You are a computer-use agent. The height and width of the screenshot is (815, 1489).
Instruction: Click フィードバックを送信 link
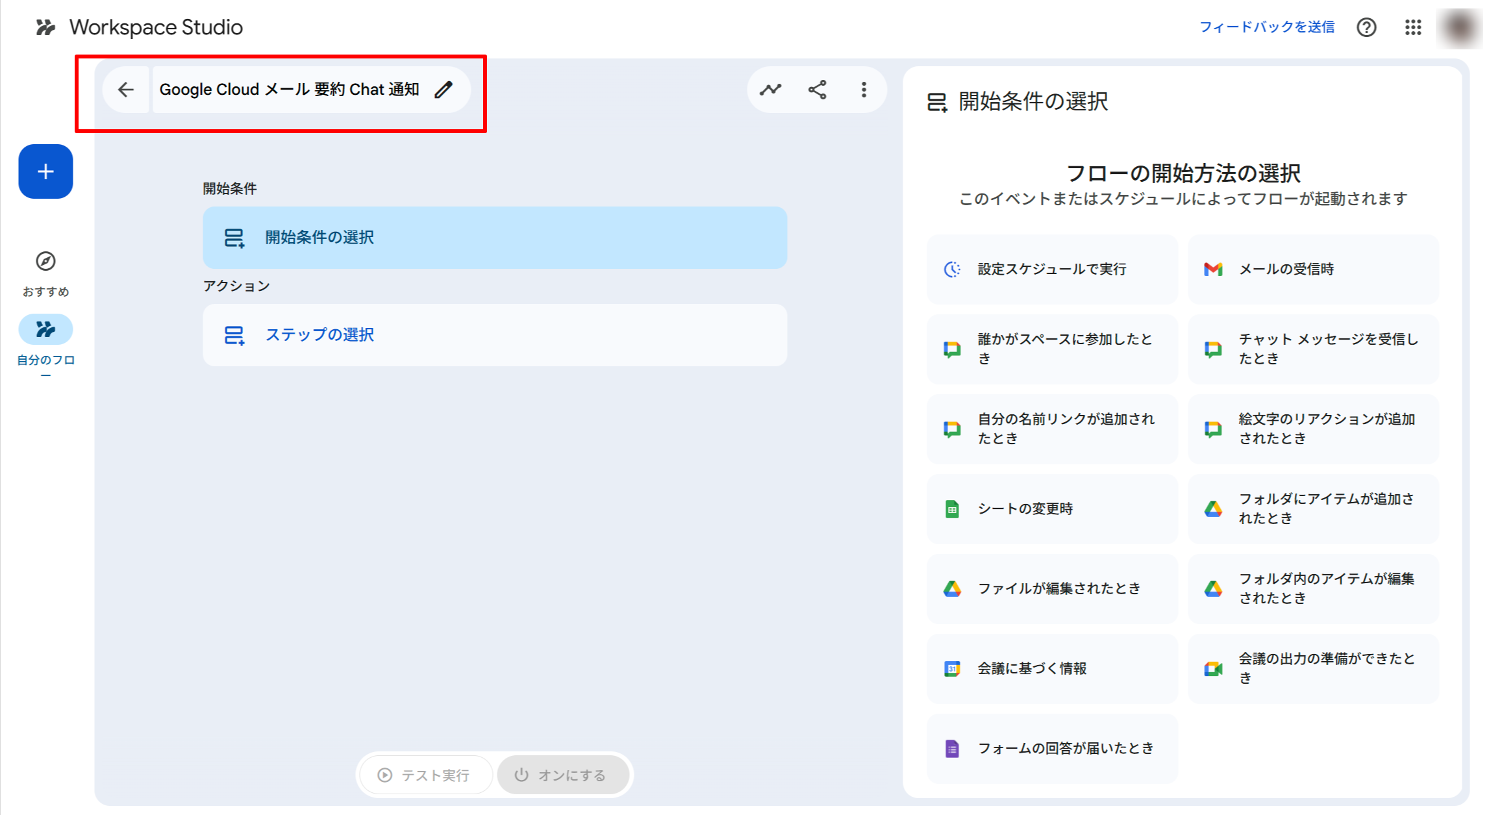click(x=1266, y=27)
